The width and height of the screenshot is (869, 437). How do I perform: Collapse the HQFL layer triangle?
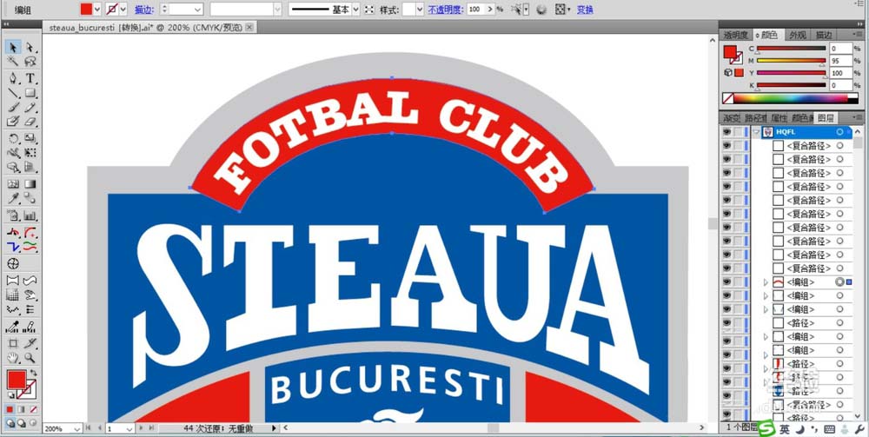[x=757, y=132]
